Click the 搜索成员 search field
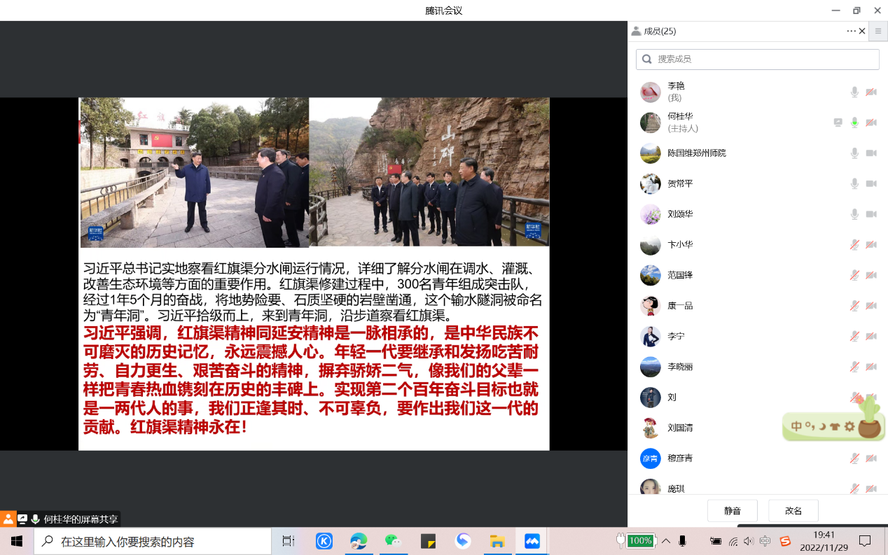Viewport: 888px width, 555px height. [x=757, y=59]
